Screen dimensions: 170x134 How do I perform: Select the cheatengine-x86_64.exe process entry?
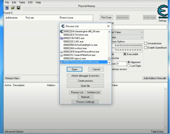(x=81, y=32)
